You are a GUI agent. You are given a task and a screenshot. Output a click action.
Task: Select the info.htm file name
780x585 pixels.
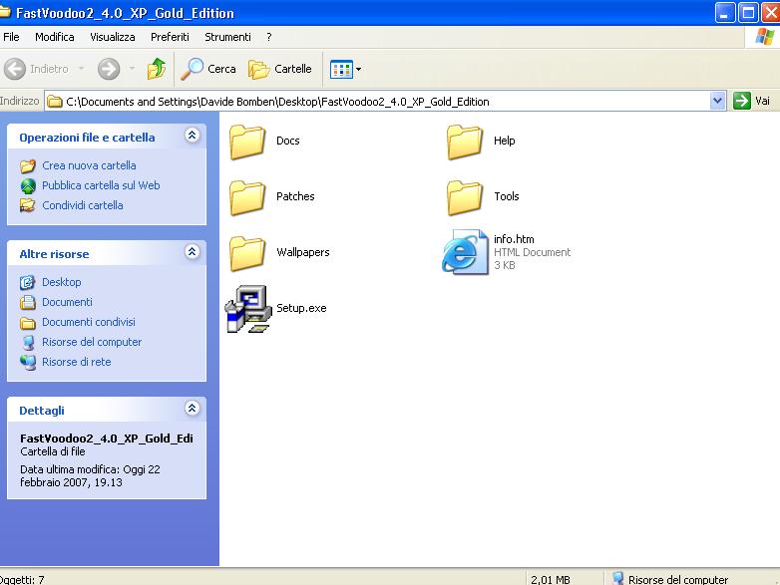point(514,239)
